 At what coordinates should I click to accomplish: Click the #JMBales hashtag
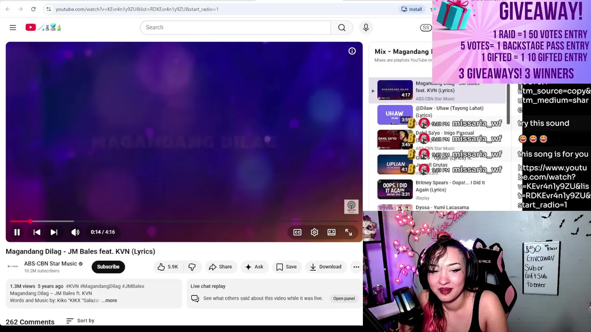132,286
